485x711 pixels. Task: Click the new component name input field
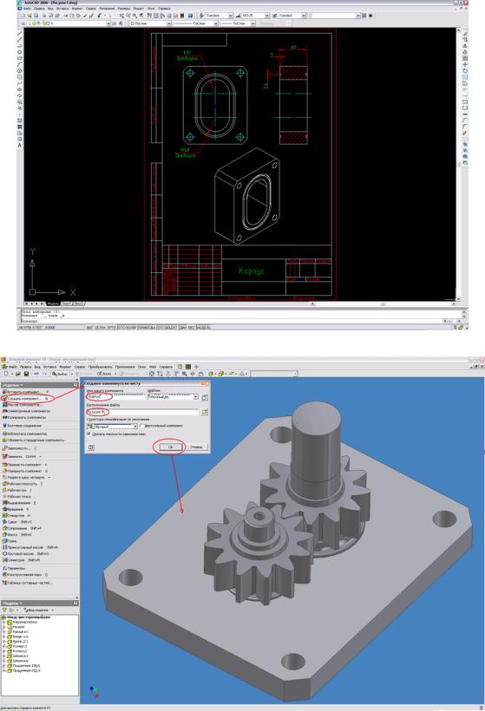(x=115, y=396)
